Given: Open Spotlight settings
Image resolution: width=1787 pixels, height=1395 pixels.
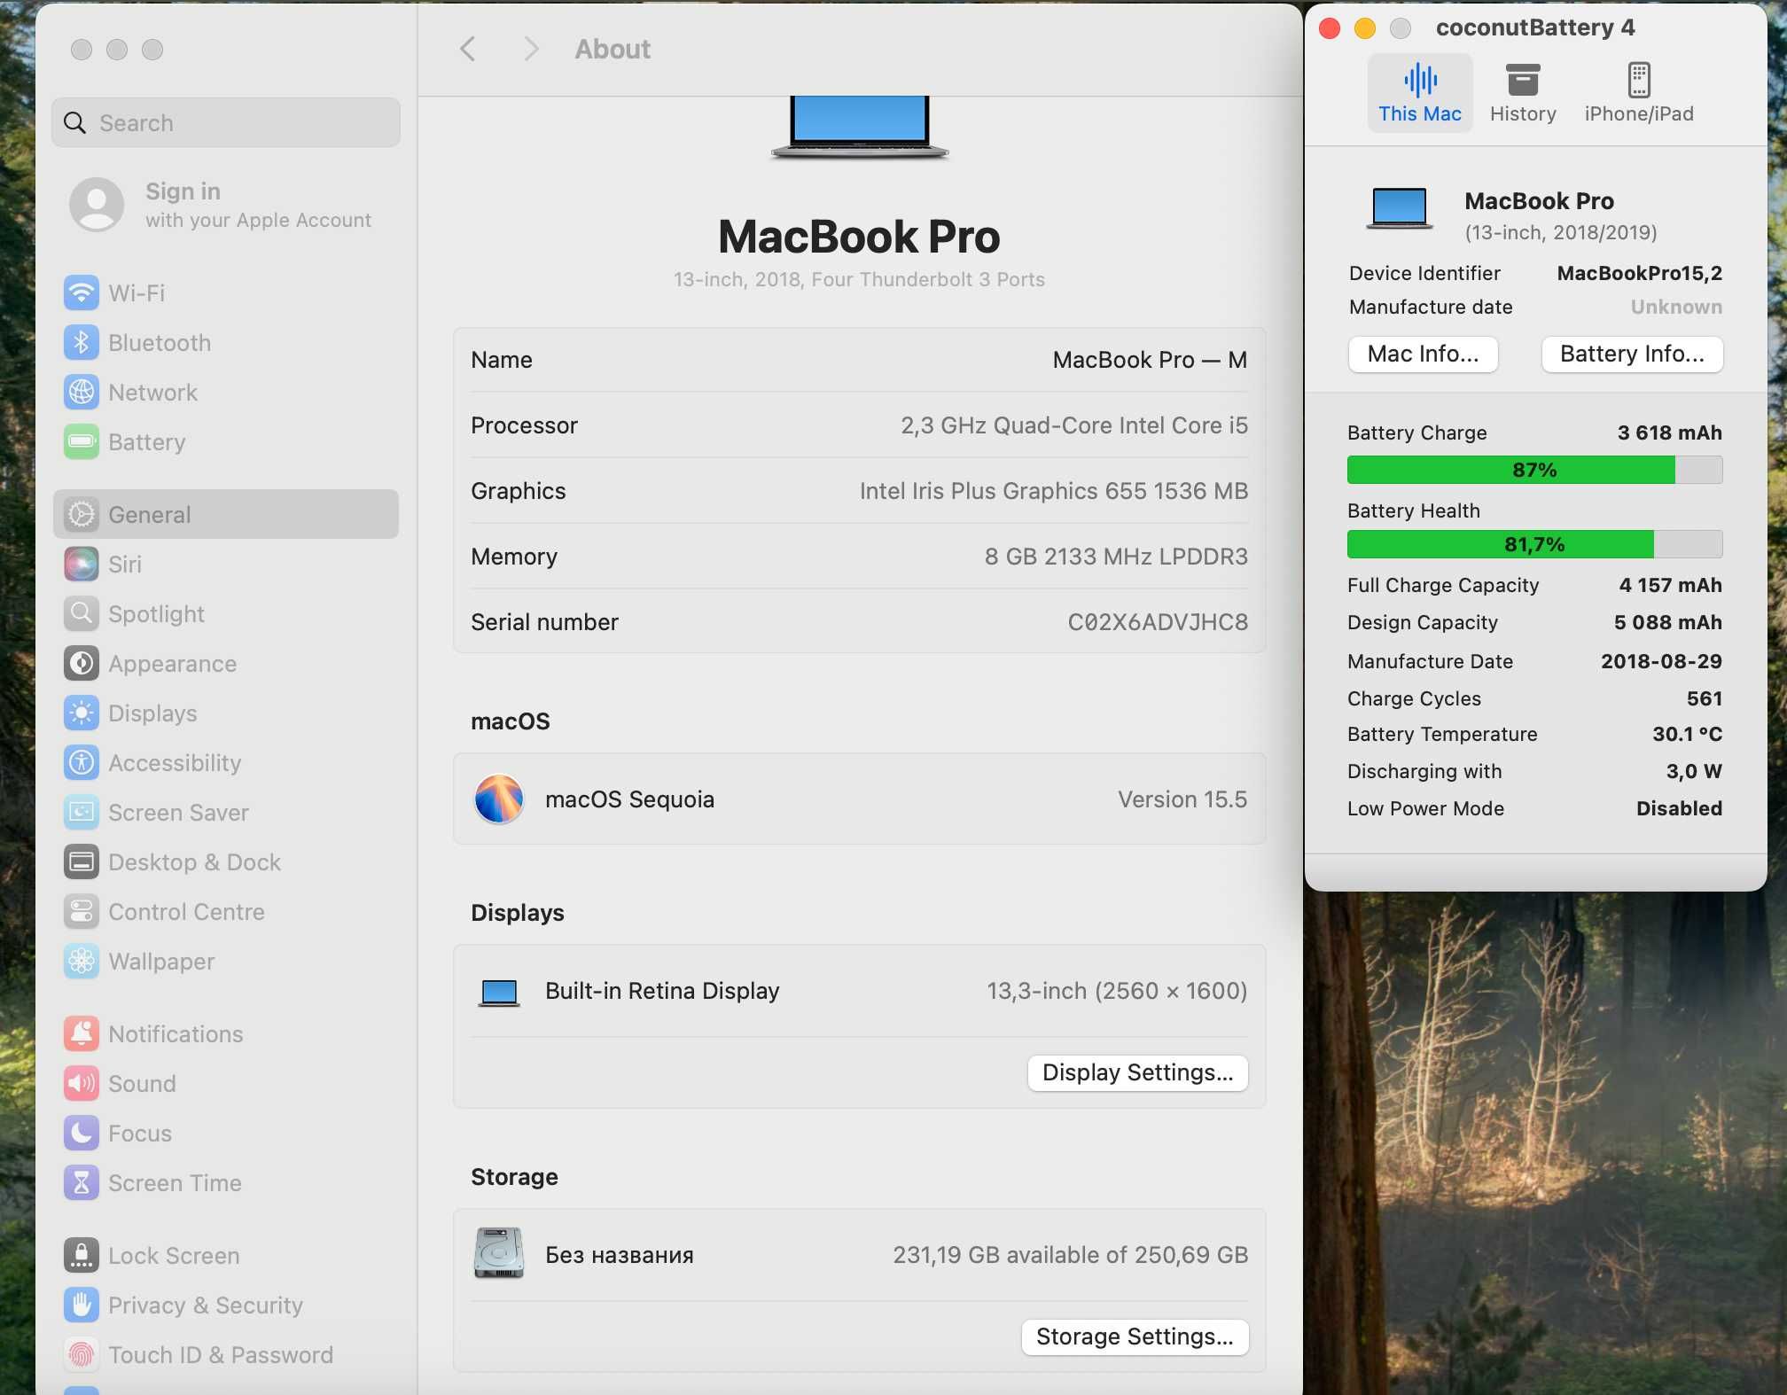Looking at the screenshot, I should pos(226,614).
